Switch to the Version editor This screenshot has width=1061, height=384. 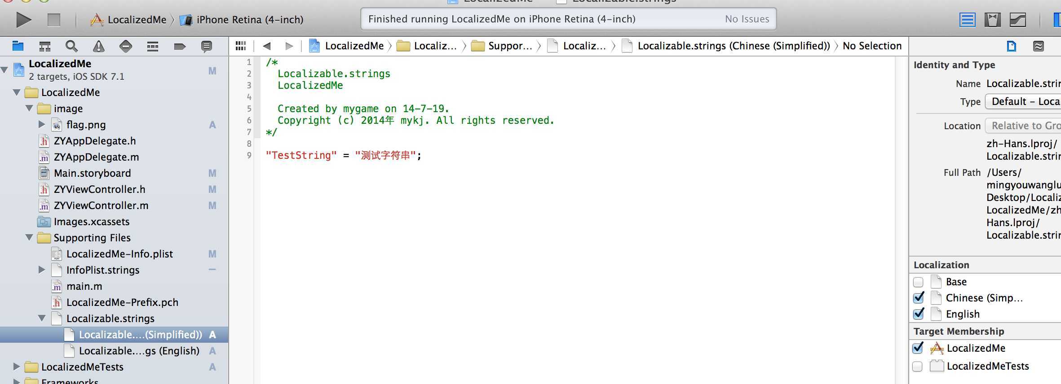click(x=1018, y=20)
